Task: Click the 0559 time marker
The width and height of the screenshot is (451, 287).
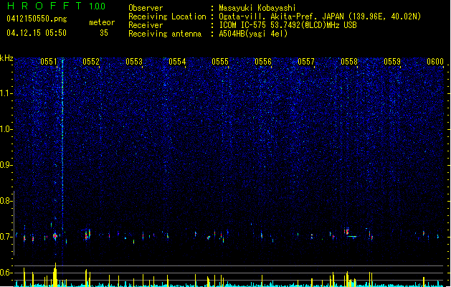Action: (392, 62)
